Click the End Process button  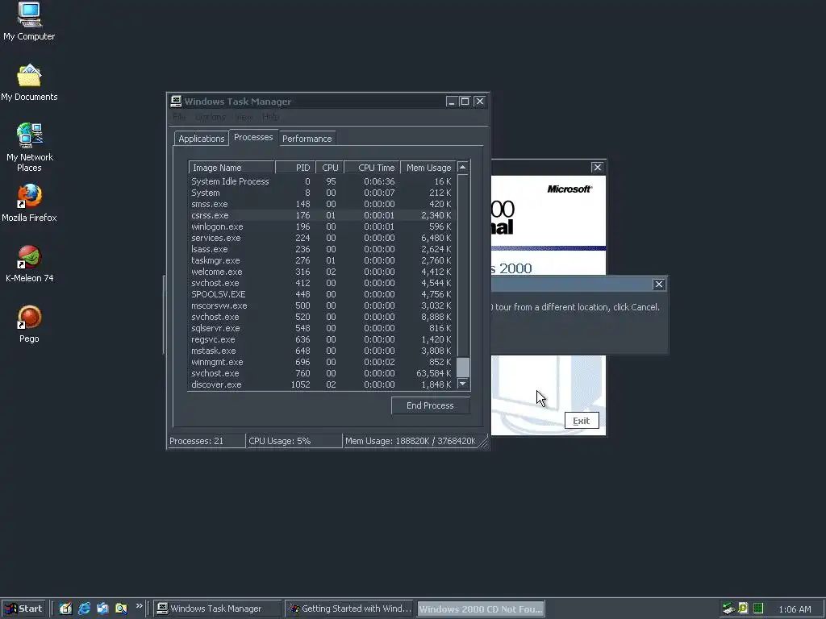431,405
